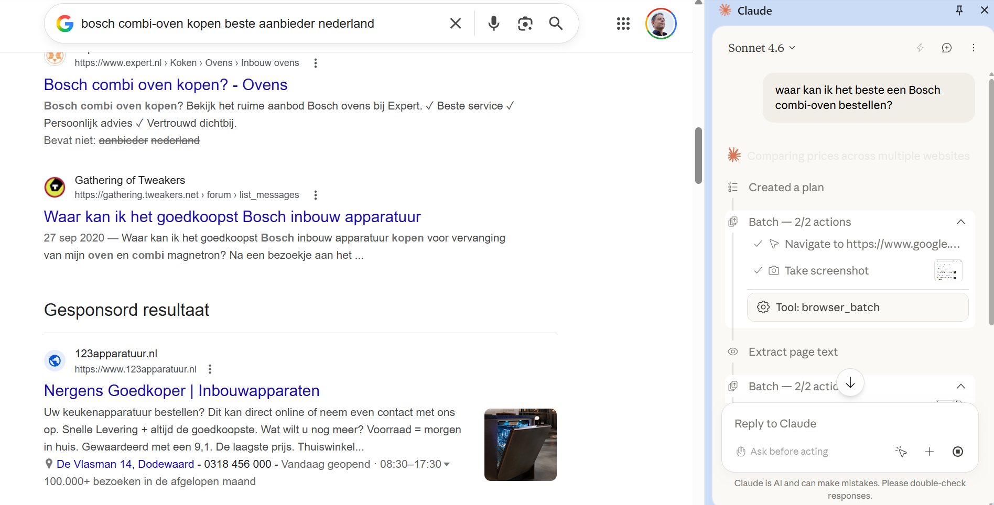Clear the search query with the X icon
This screenshot has width=994, height=505.
pyautogui.click(x=456, y=24)
